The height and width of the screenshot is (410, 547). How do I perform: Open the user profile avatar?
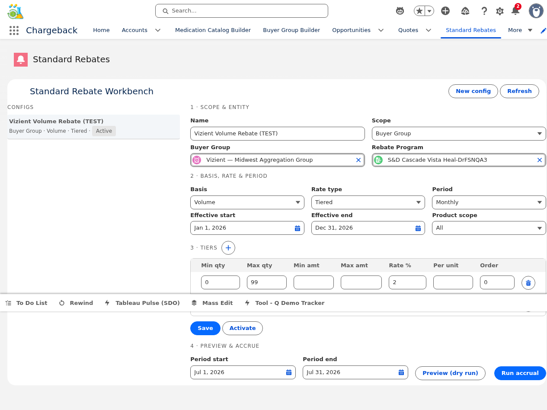[x=536, y=11]
